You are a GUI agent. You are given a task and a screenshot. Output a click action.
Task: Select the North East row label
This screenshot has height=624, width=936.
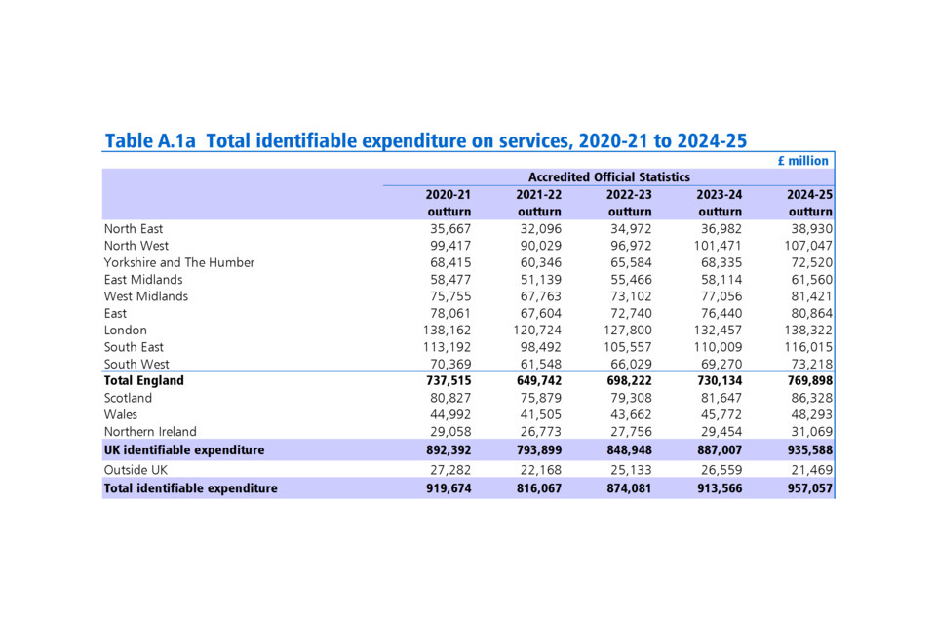133,229
